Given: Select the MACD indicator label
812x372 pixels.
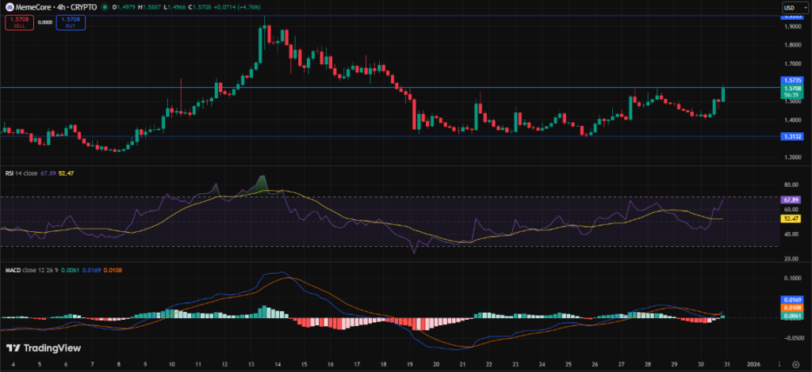Looking at the screenshot, I should [x=11, y=270].
